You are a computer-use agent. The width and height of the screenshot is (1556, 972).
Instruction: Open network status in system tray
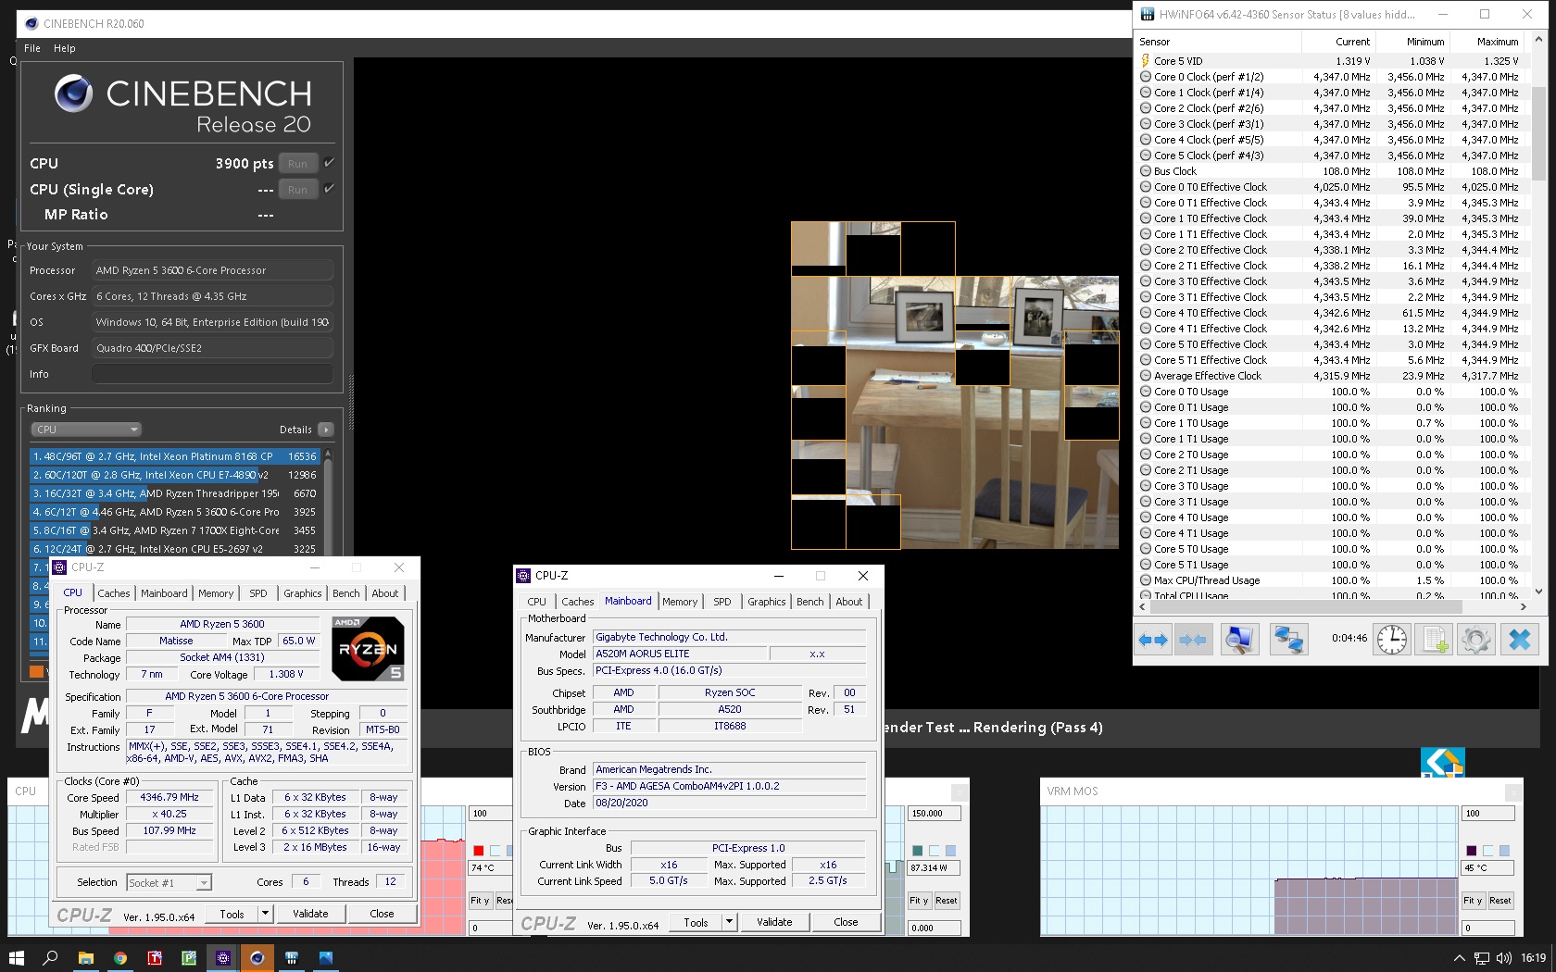pos(1482,958)
